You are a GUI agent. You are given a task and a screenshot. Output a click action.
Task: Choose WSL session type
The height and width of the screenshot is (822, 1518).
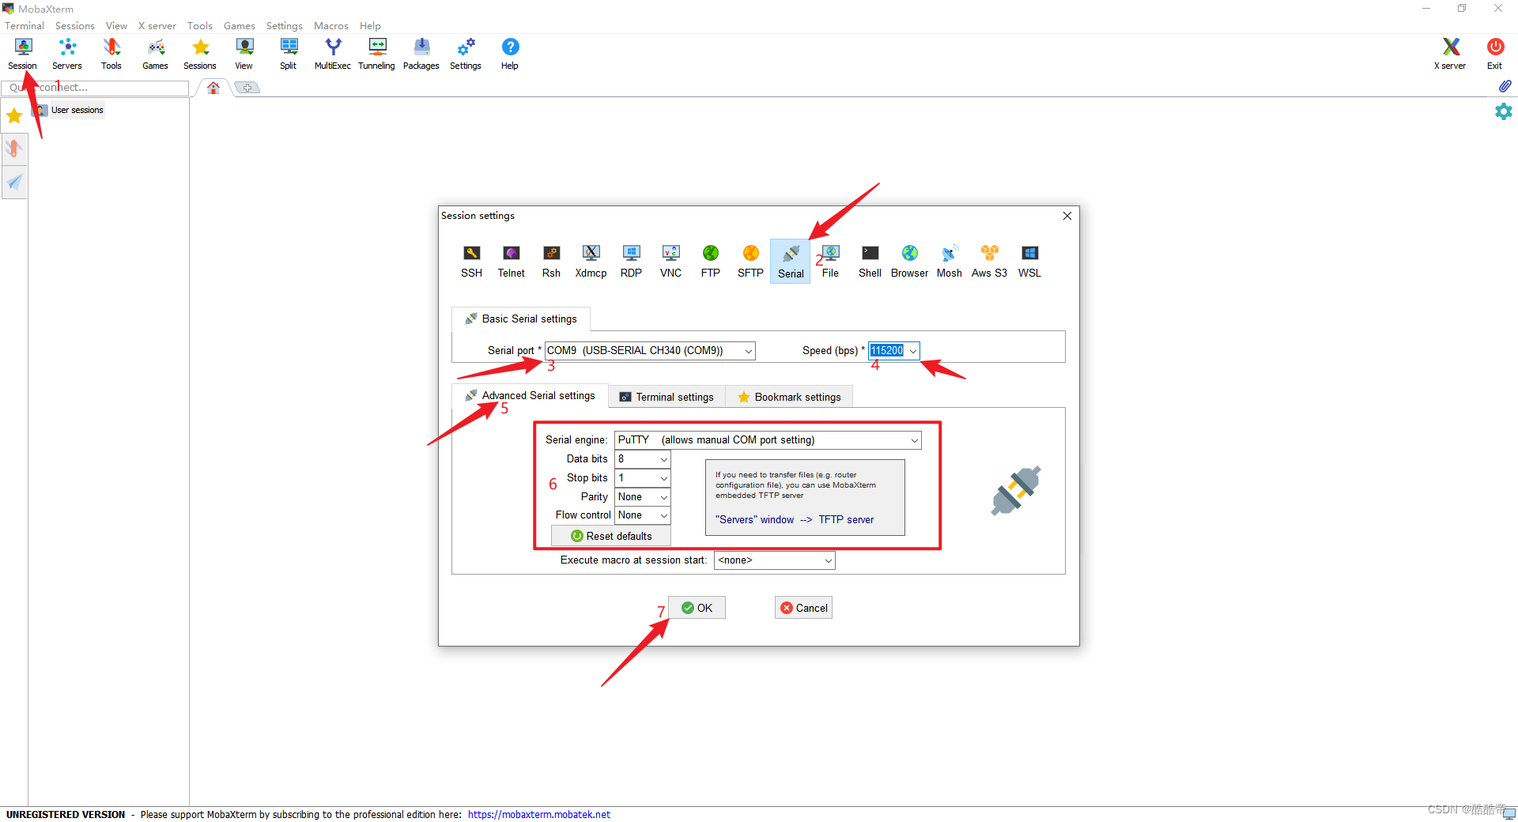click(1029, 262)
